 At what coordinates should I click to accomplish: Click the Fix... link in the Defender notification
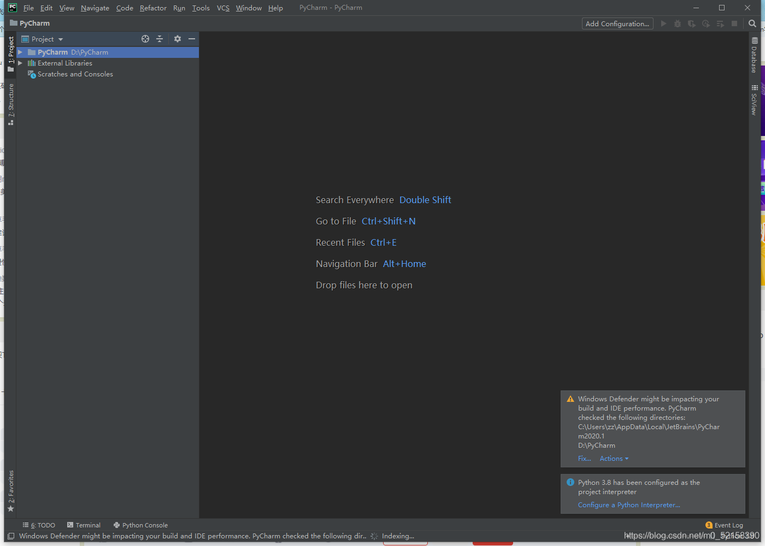pos(585,459)
